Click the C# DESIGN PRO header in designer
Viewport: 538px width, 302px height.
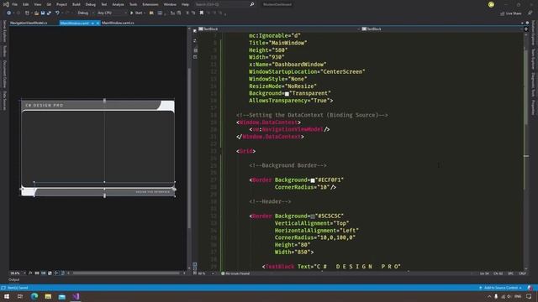(x=45, y=106)
